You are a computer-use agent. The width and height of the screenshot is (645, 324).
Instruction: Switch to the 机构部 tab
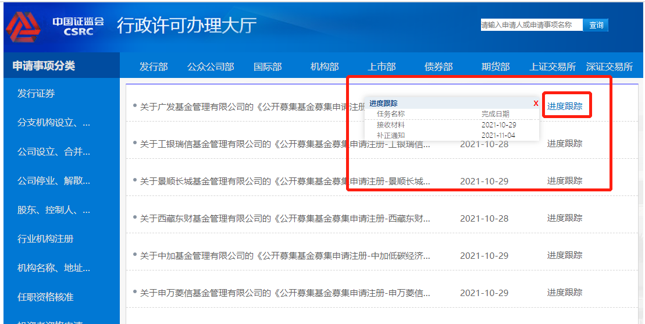coord(325,67)
